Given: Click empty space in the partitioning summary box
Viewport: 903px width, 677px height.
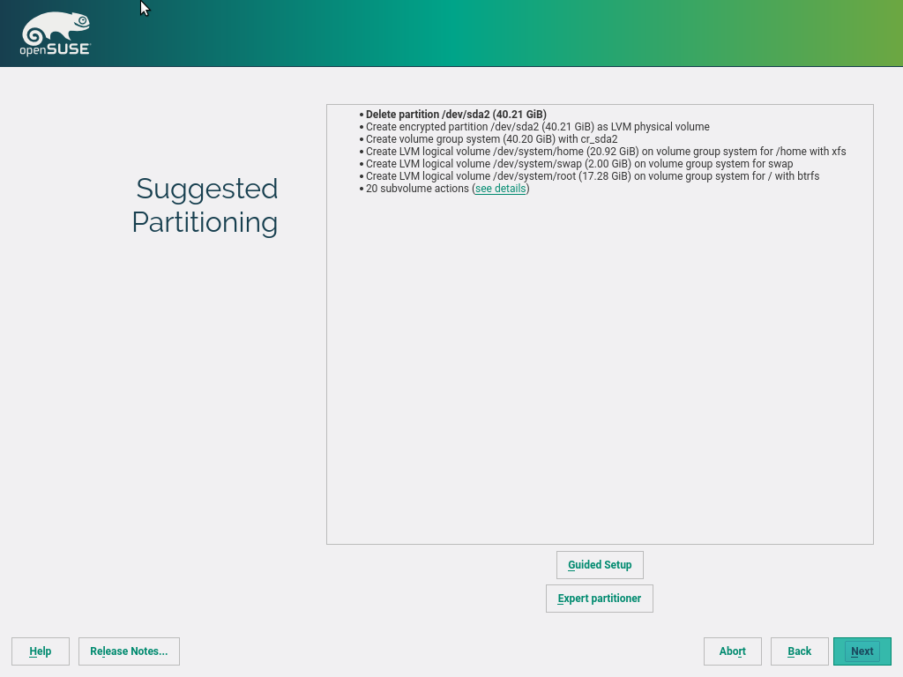Looking at the screenshot, I should click(600, 370).
